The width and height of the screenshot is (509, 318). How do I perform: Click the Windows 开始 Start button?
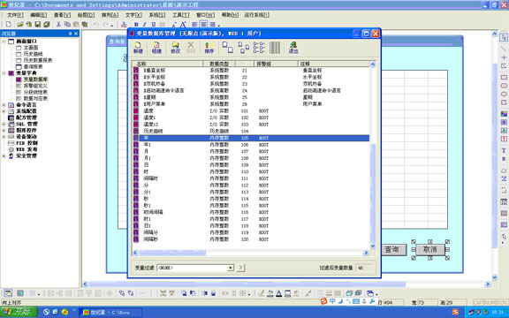tap(19, 312)
